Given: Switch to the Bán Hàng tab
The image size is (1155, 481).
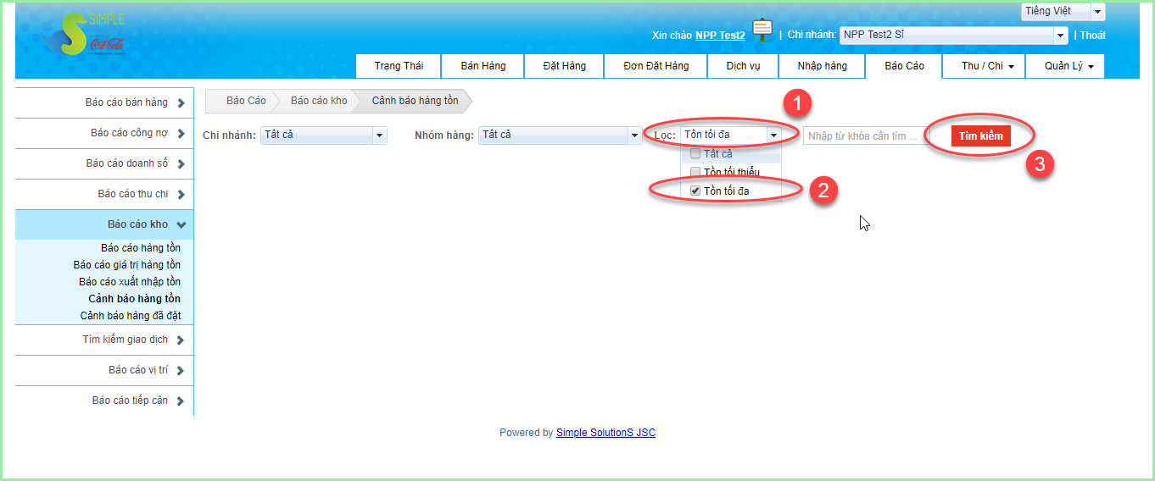Looking at the screenshot, I should tap(483, 66).
